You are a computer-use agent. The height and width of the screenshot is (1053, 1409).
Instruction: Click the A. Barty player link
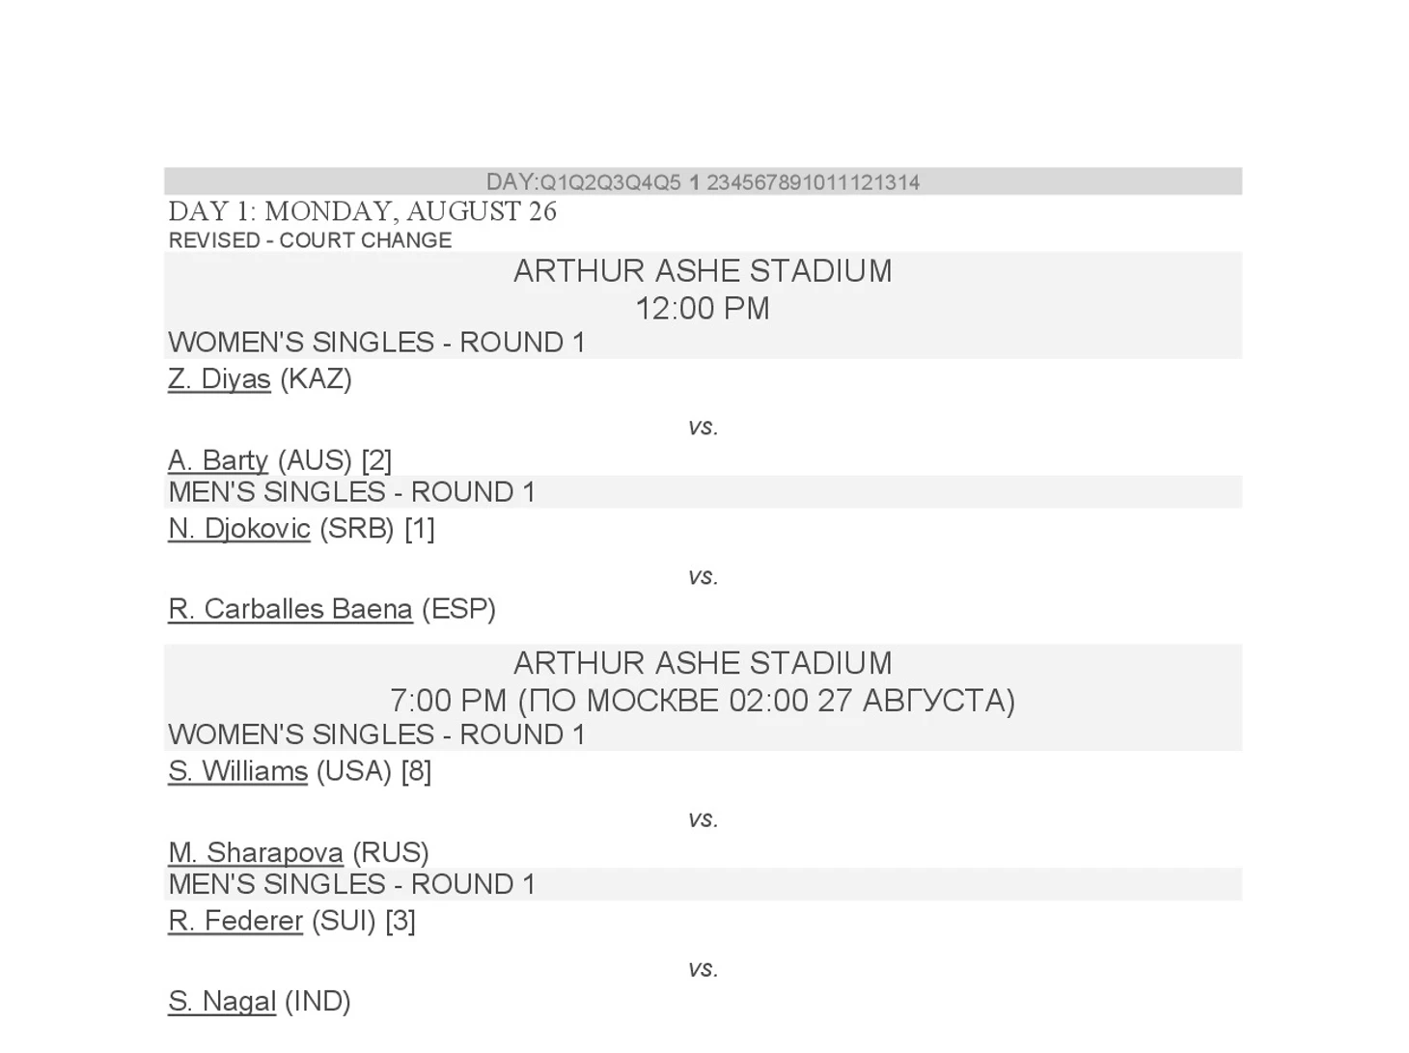click(x=218, y=460)
